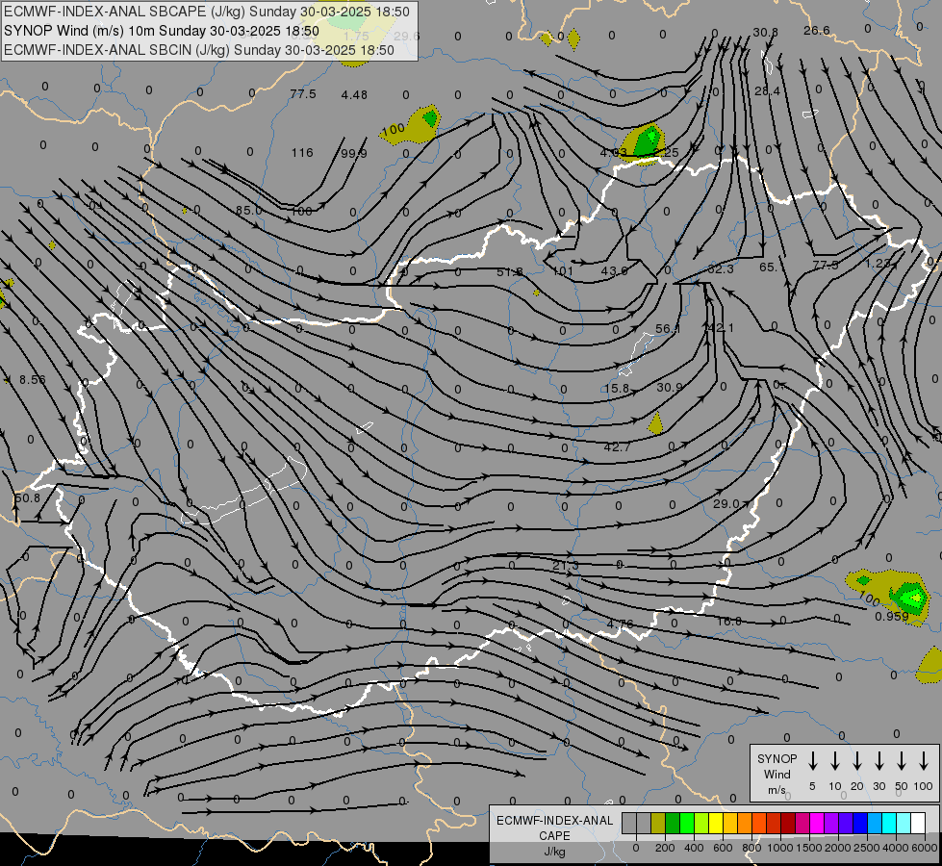Select the yellow swatch in the CAPE legend

(716, 824)
